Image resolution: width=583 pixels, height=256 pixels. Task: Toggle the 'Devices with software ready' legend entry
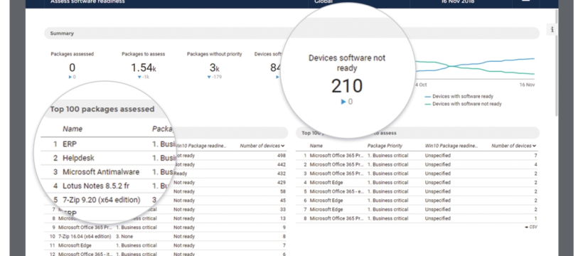pos(459,97)
